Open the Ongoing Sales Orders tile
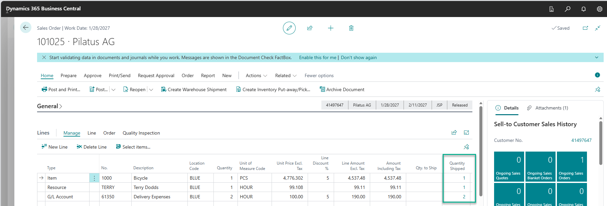The height and width of the screenshot is (206, 607). (572, 167)
